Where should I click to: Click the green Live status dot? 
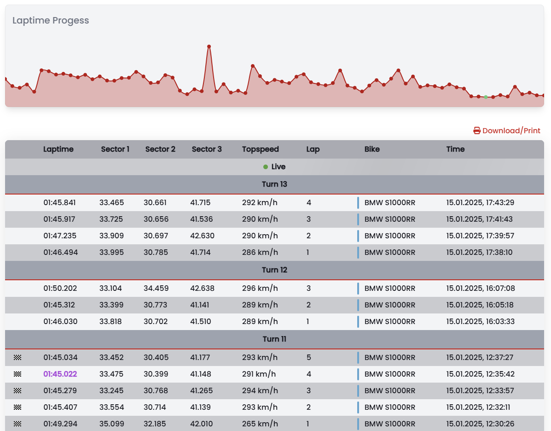(x=266, y=167)
